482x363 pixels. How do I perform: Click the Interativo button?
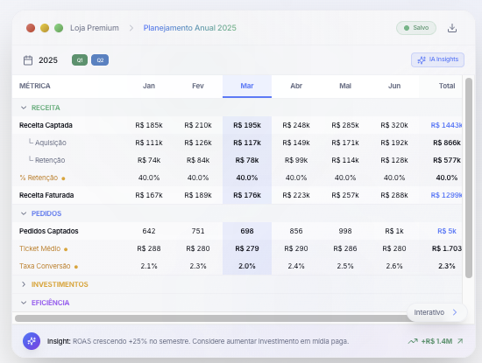point(436,312)
